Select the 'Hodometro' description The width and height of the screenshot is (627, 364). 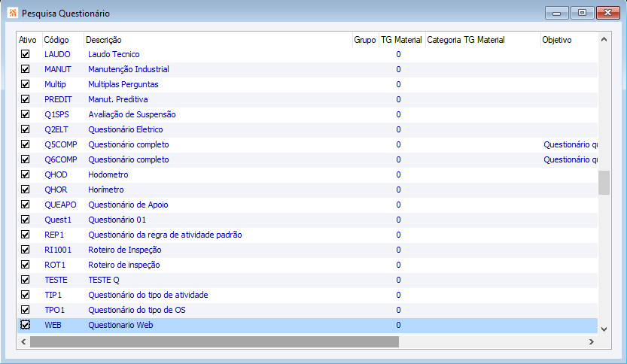(x=108, y=174)
